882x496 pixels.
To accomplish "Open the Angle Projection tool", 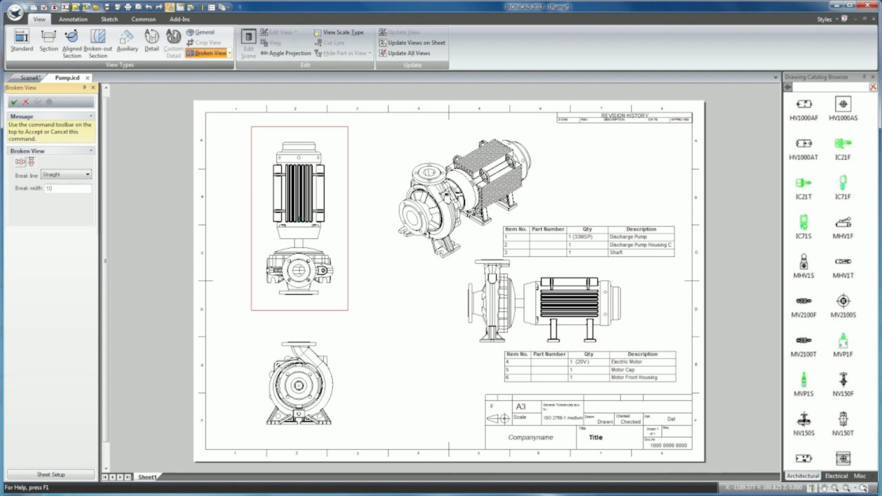I will (285, 52).
